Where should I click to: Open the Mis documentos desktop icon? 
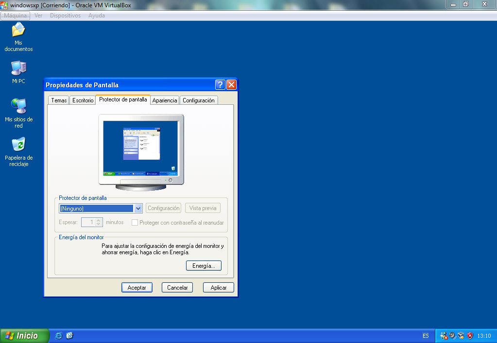point(18,37)
